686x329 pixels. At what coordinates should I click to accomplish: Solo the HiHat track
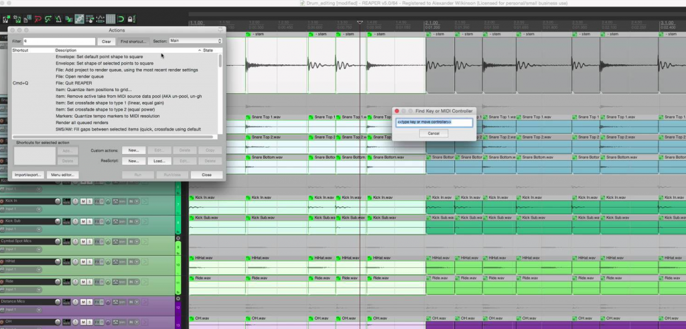click(90, 261)
